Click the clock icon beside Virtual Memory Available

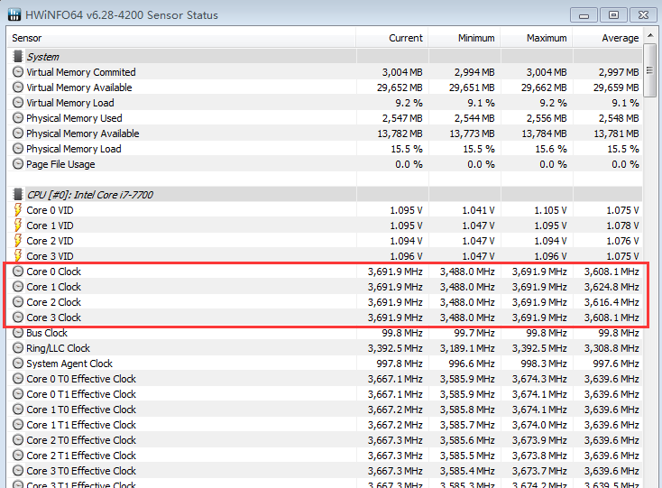pyautogui.click(x=18, y=87)
